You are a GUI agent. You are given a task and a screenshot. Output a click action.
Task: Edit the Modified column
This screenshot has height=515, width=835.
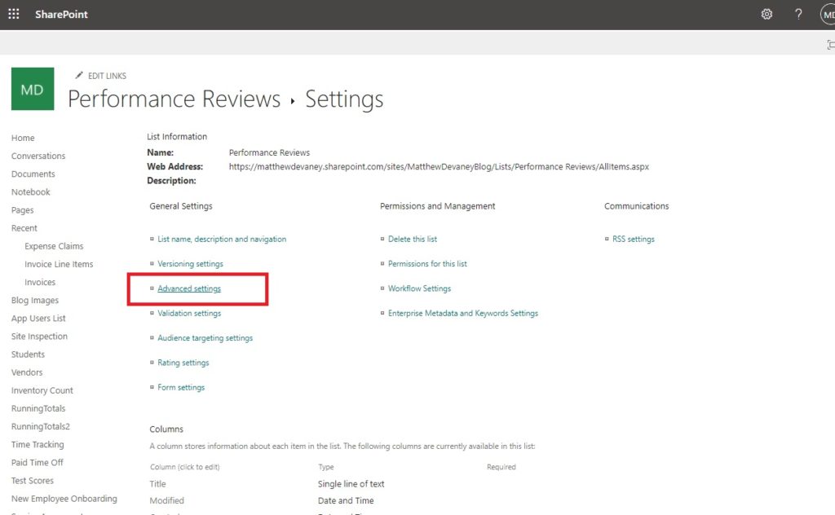166,500
